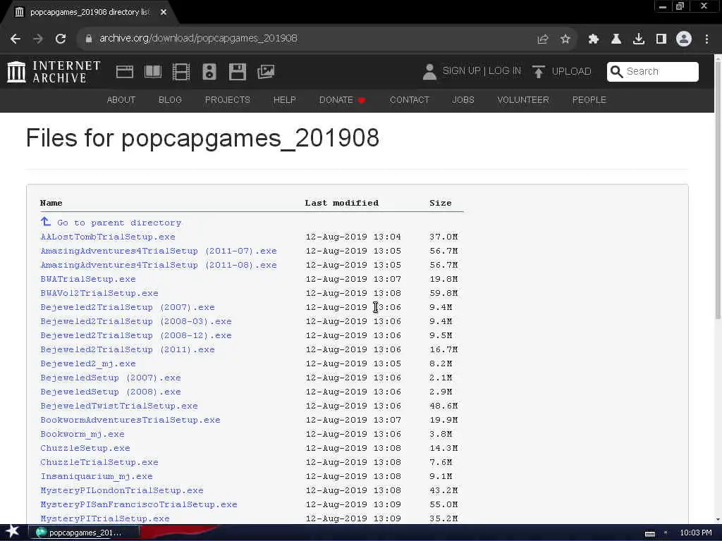The image size is (722, 541).
Task: Click the site lock icon in address bar
Action: coord(89,39)
